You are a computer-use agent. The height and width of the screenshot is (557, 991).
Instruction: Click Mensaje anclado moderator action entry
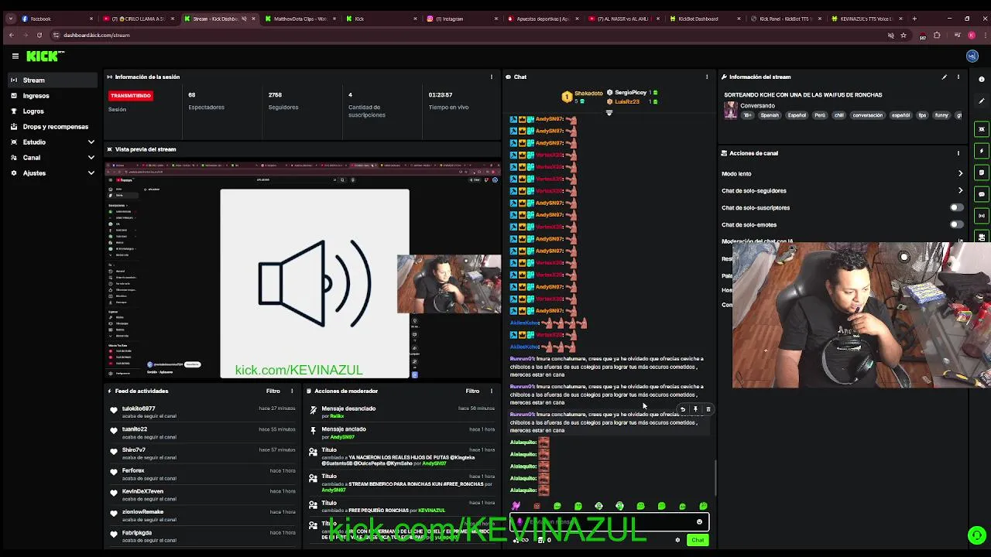pyautogui.click(x=401, y=433)
